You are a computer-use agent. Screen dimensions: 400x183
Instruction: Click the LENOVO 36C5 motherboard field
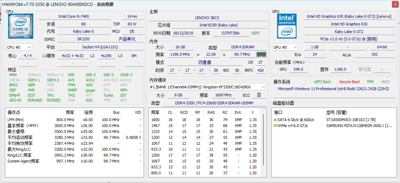point(207,18)
